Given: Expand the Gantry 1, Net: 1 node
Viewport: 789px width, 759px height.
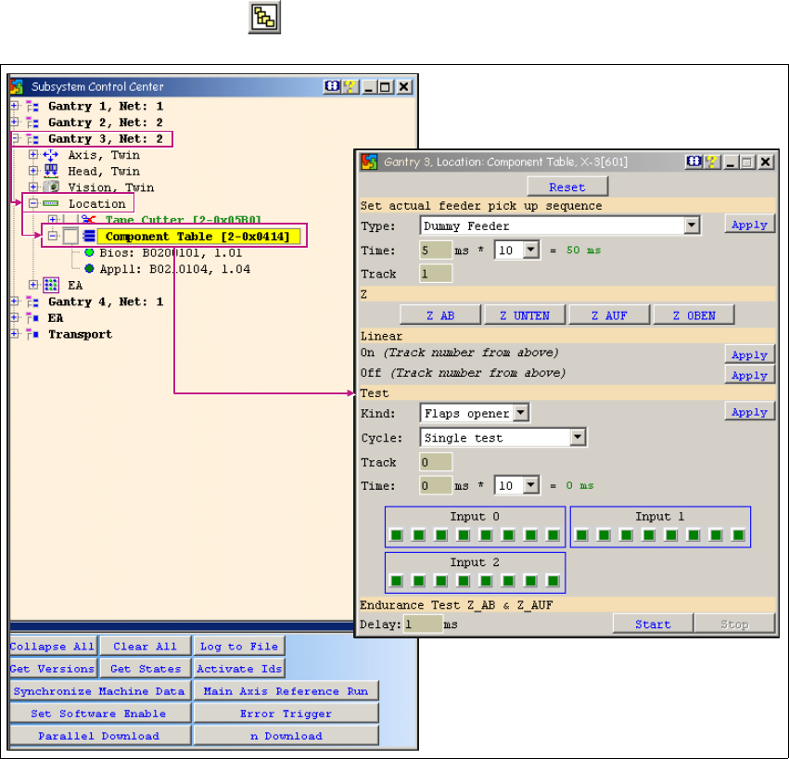Looking at the screenshot, I should tap(15, 107).
